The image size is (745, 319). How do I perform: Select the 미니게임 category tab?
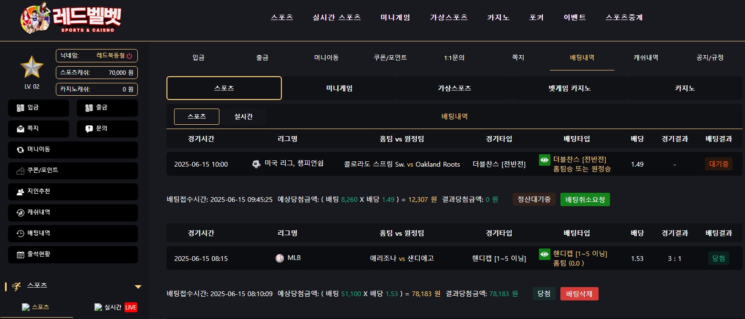pos(339,88)
